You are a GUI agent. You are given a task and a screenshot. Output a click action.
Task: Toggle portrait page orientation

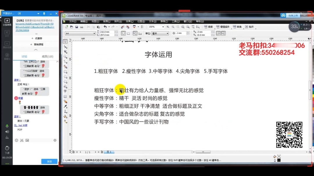point(123,33)
